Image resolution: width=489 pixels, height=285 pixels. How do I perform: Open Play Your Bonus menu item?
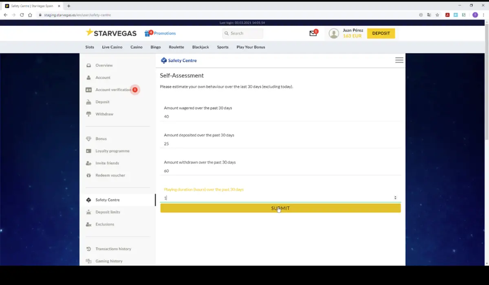click(x=251, y=47)
